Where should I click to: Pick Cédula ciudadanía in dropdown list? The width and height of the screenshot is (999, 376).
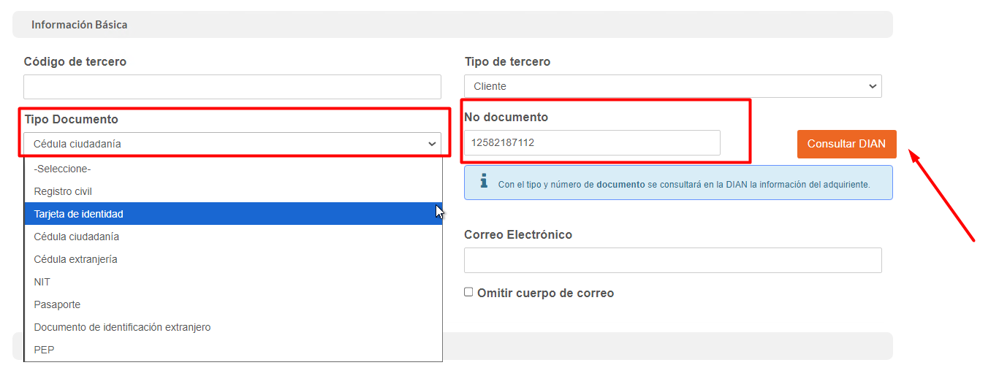[x=77, y=237]
